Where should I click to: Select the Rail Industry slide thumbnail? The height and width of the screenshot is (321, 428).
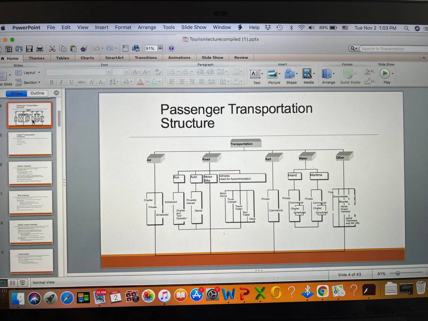tap(30, 203)
